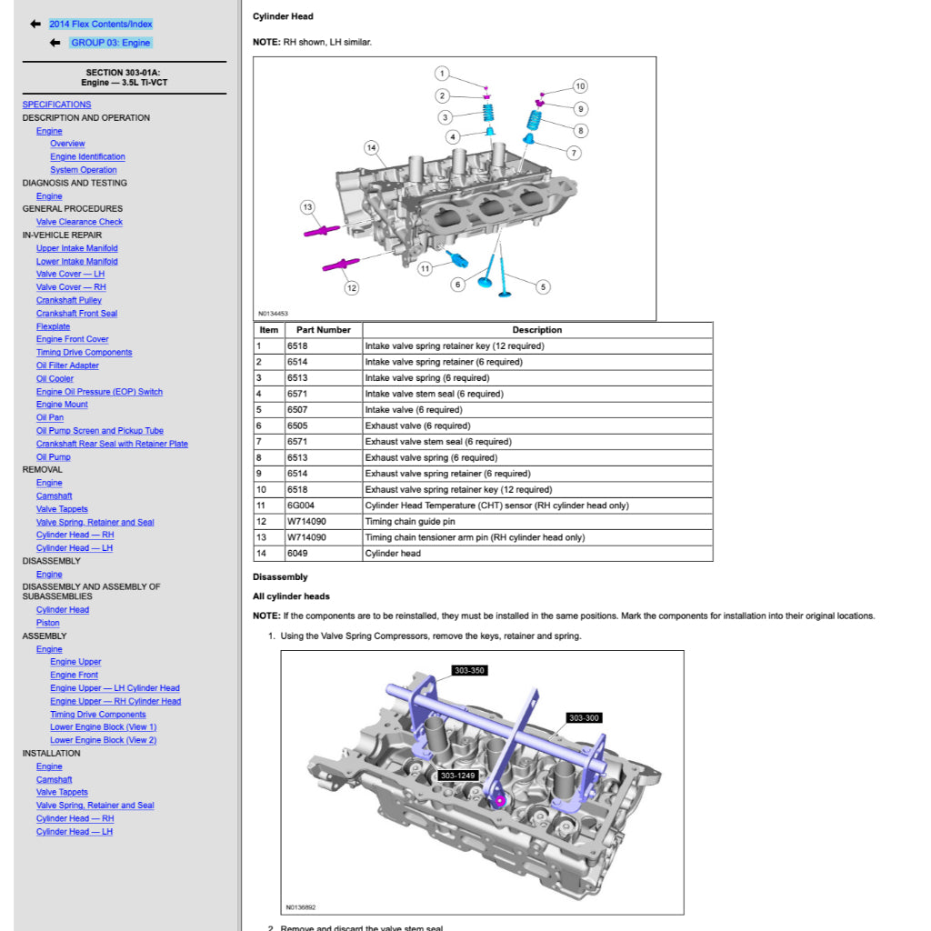Open Engine Upper — LH Cylinder Head link
931x931 pixels.
tap(115, 688)
